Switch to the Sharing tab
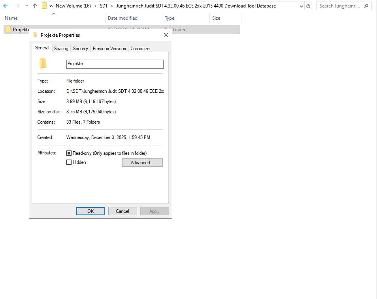Viewport: 377px width, 299px height. 61,49
